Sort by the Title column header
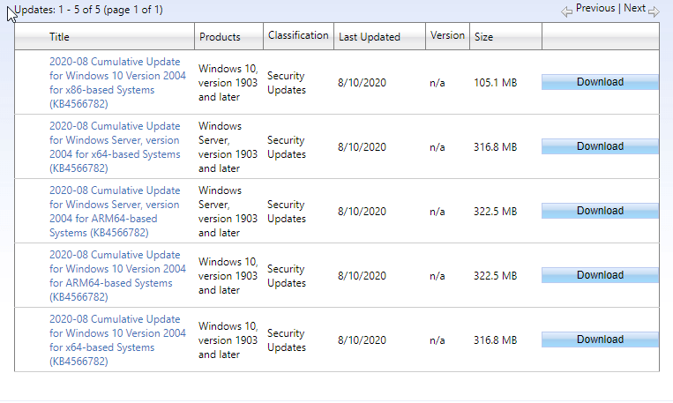 (x=60, y=37)
